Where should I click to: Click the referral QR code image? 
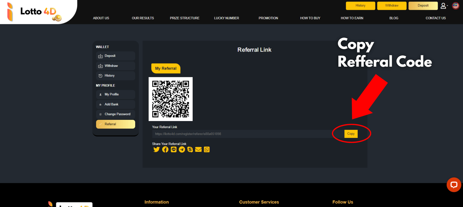tap(171, 99)
